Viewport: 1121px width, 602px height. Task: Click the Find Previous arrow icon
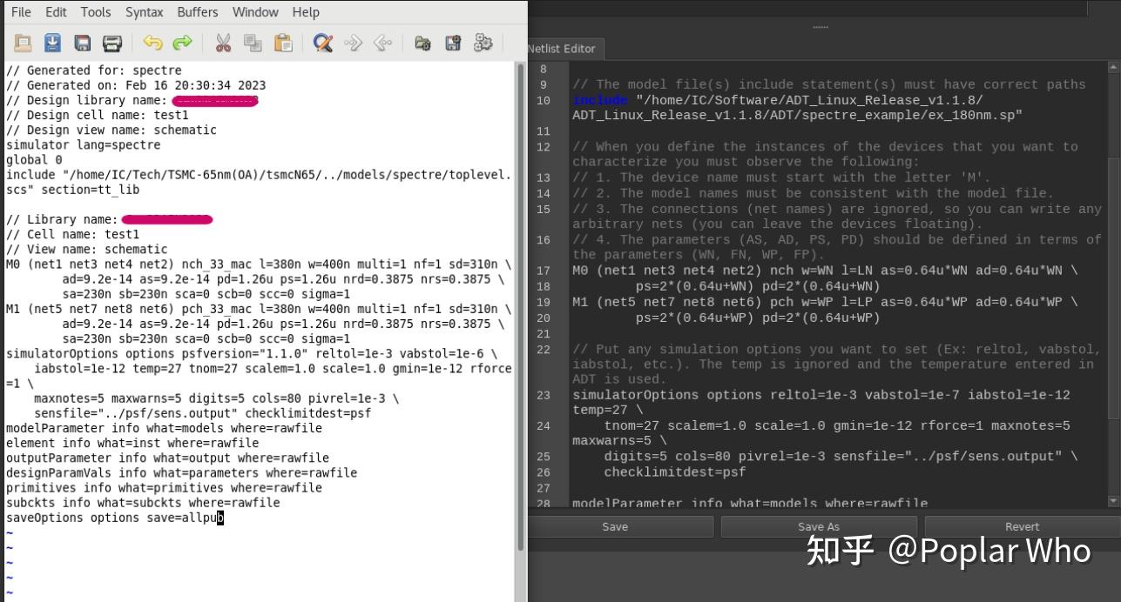[382, 43]
